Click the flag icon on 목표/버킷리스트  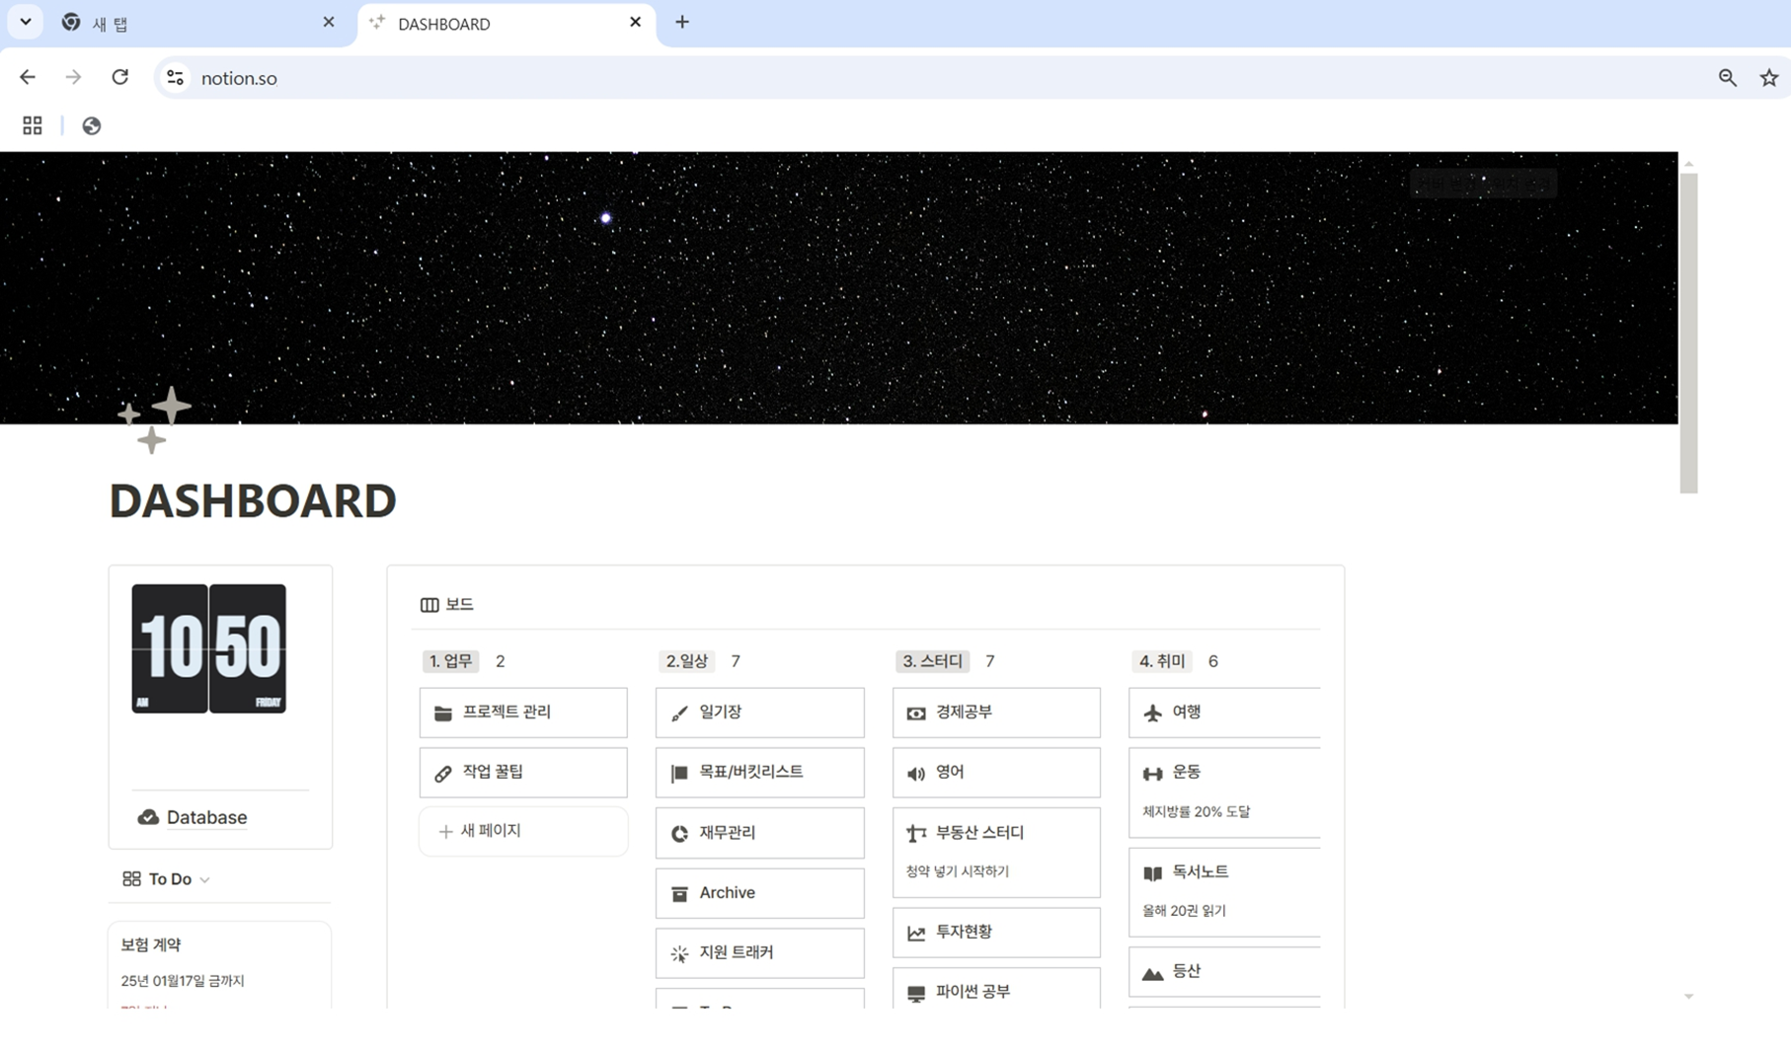click(x=679, y=774)
